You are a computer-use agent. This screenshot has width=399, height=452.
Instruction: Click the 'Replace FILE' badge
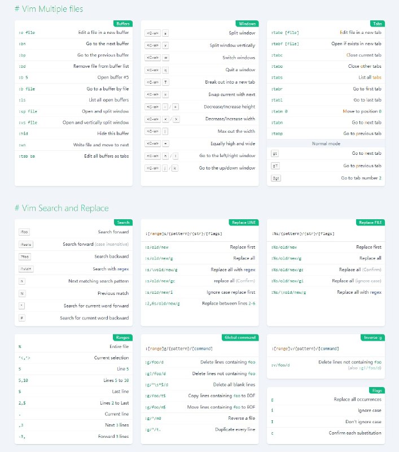coord(371,223)
